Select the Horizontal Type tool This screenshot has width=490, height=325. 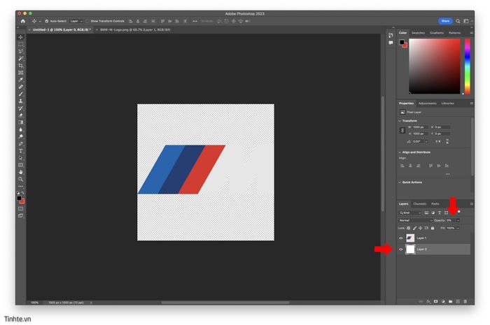[20, 151]
